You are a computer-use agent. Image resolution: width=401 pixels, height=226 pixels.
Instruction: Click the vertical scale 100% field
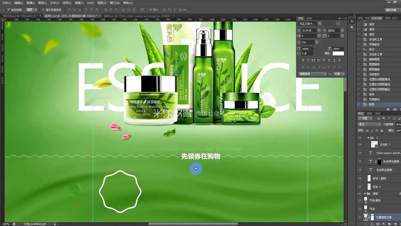[307, 49]
